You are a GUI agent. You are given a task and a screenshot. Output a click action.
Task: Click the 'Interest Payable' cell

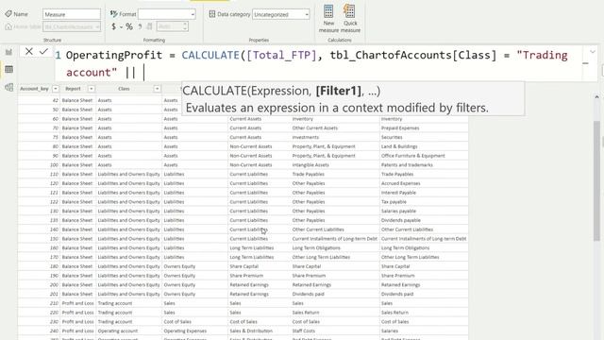398,193
